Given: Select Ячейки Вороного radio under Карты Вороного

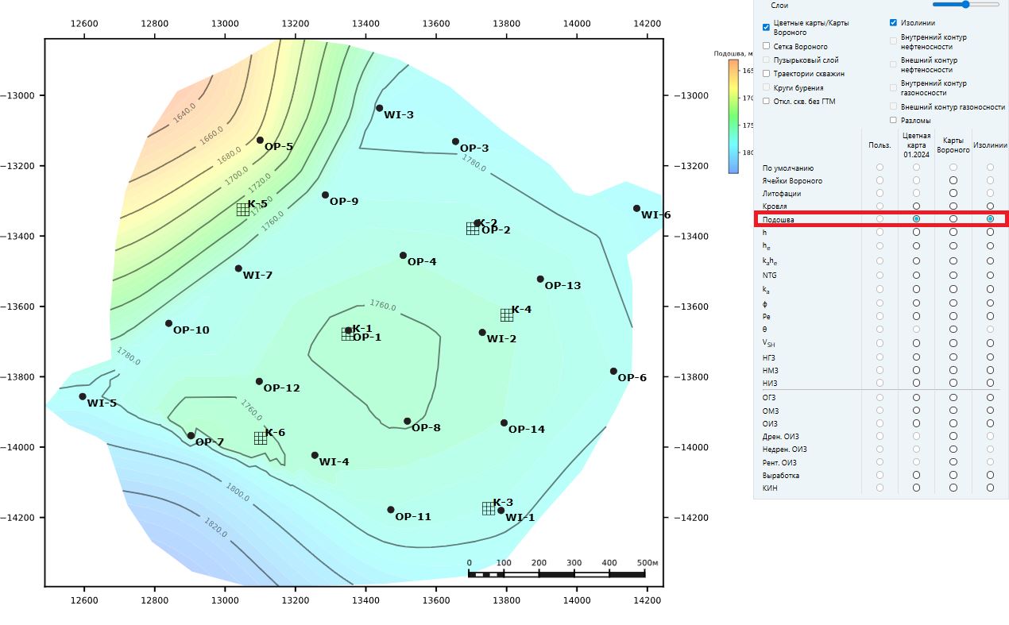Looking at the screenshot, I should point(953,180).
